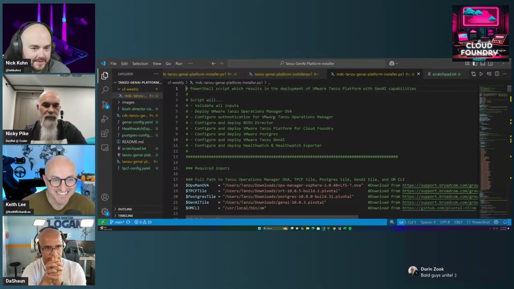Viewport: 514px width, 289px height.
Task: Toggle the bottom panel layout button
Action: click(x=482, y=63)
